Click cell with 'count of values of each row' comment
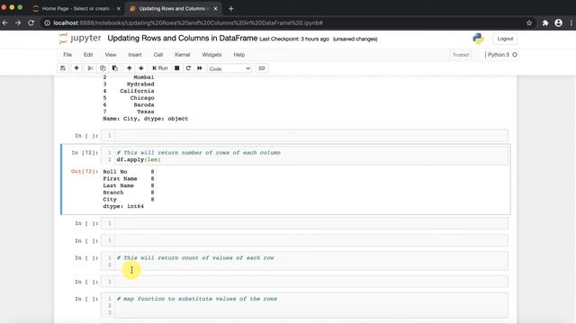This screenshot has height=324, width=576. (304, 261)
